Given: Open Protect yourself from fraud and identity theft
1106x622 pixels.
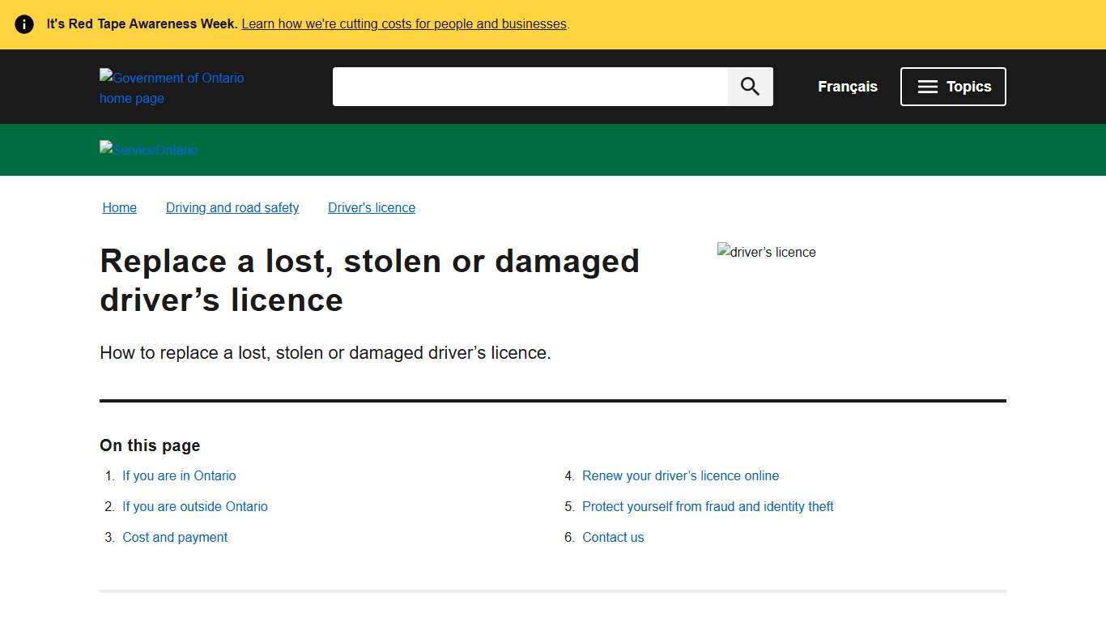Looking at the screenshot, I should 708,506.
